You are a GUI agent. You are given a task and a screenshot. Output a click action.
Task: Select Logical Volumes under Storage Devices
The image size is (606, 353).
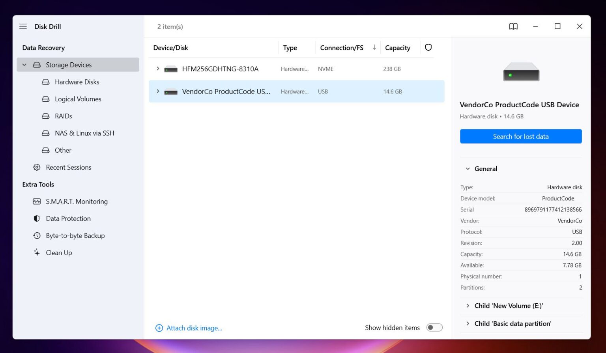point(78,99)
